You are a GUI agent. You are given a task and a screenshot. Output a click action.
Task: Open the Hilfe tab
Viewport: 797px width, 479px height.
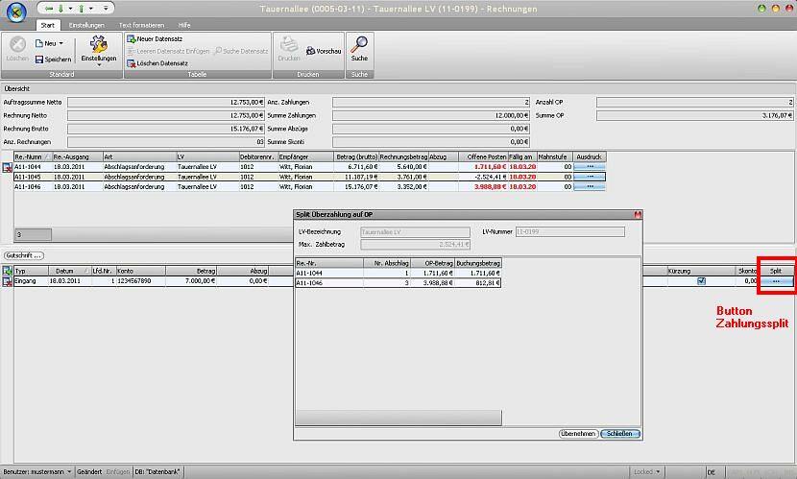point(184,25)
